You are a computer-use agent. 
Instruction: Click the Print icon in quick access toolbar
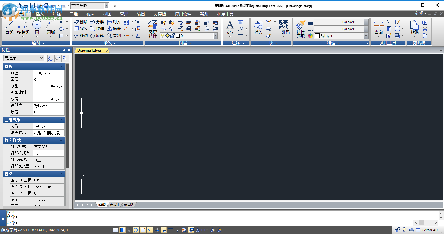click(46, 6)
